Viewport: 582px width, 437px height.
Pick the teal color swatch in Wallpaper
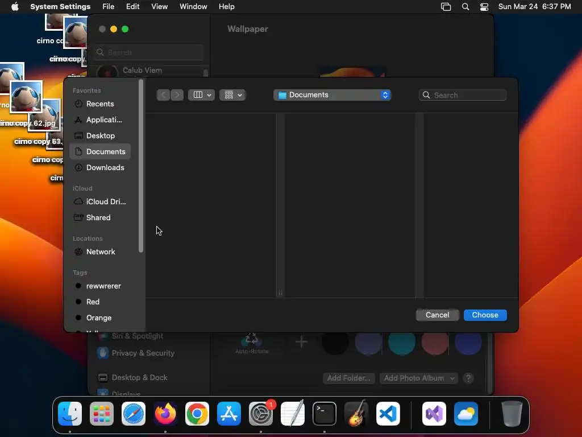[402, 342]
